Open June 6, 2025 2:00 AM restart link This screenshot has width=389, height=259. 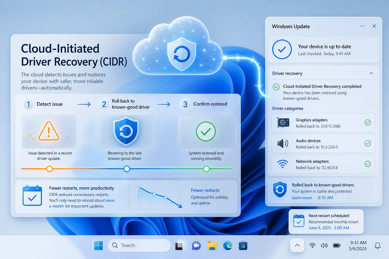[329, 228]
